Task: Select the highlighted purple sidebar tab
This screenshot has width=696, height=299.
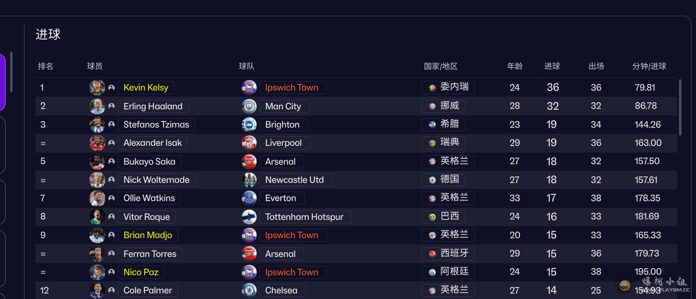Action: pos(3,82)
